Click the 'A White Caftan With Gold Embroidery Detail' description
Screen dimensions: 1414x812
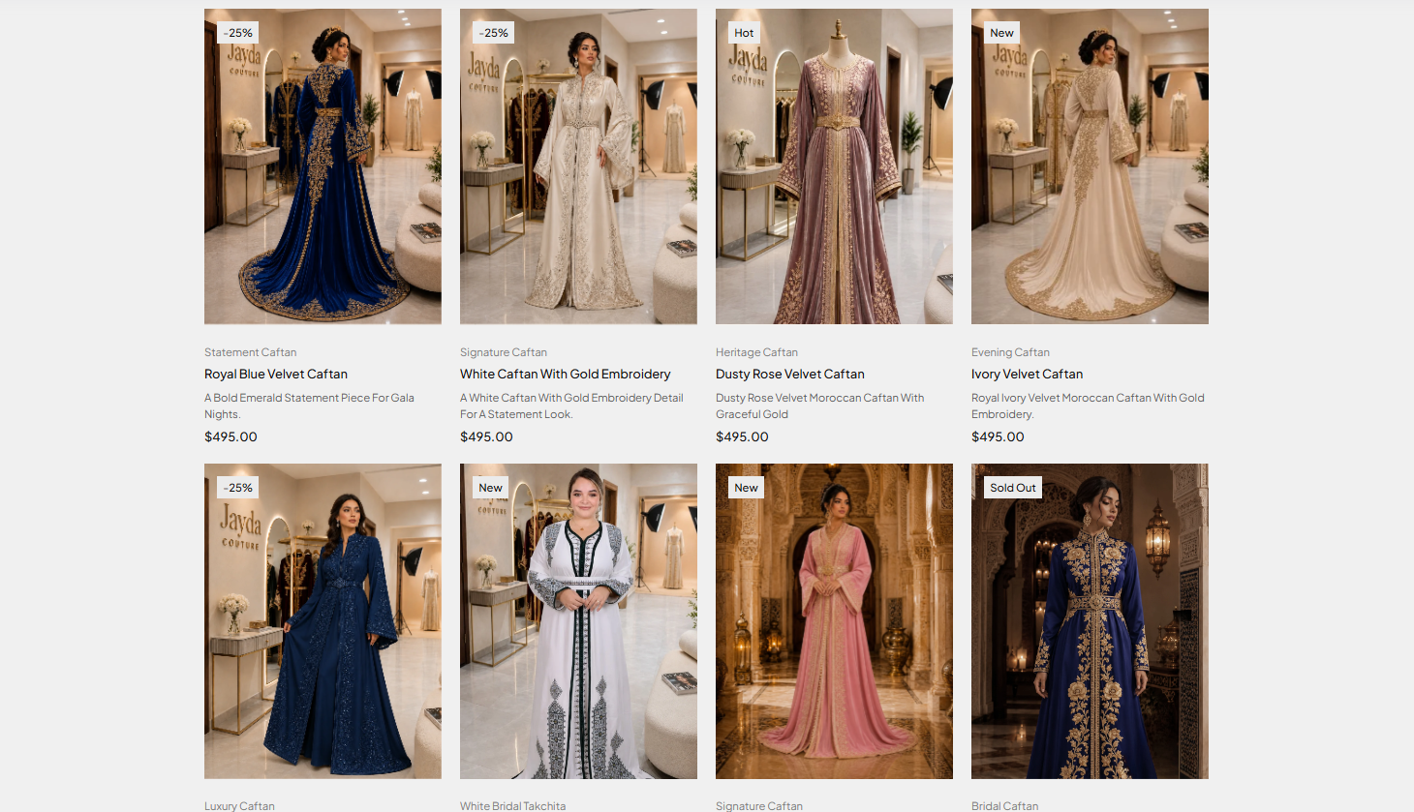coord(571,406)
